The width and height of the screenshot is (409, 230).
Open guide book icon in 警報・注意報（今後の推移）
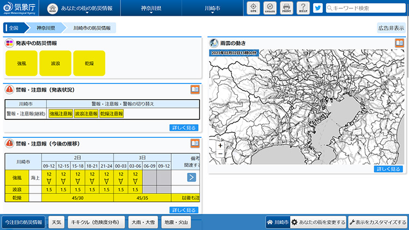[x=195, y=143]
